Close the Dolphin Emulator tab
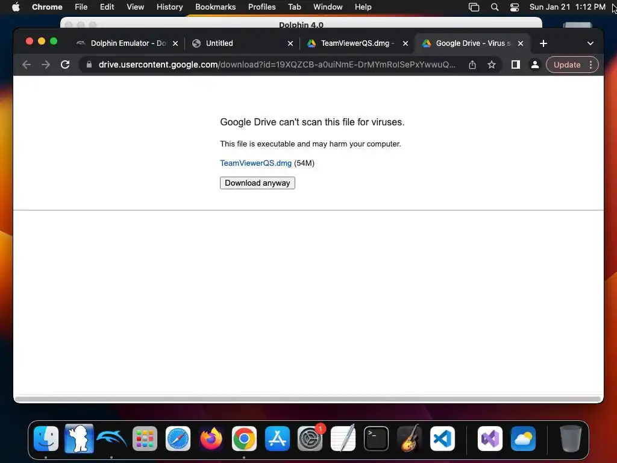 tap(175, 43)
